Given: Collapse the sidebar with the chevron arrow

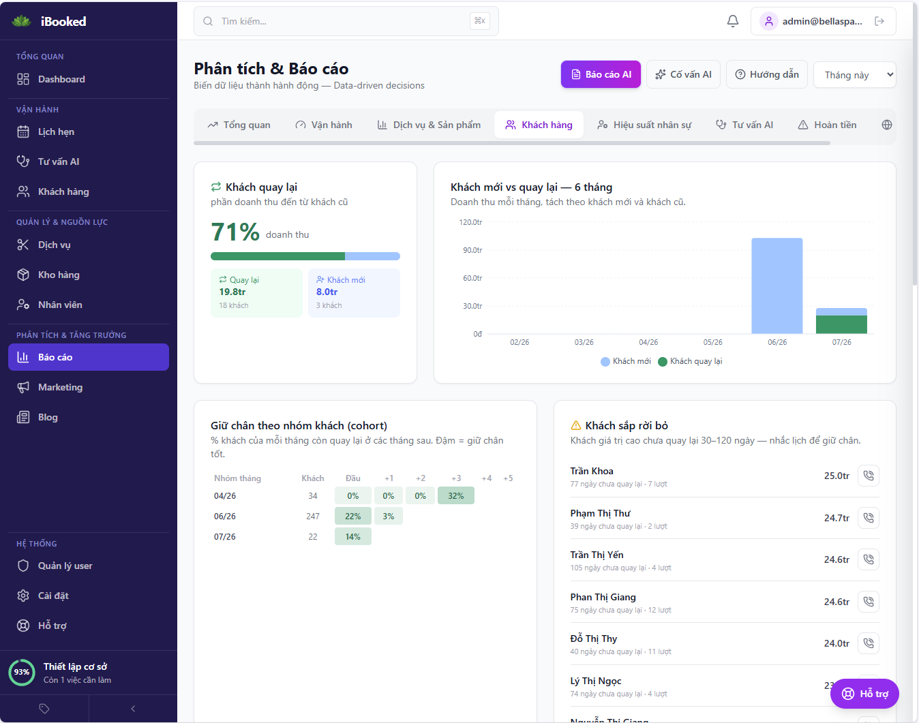Looking at the screenshot, I should (133, 709).
